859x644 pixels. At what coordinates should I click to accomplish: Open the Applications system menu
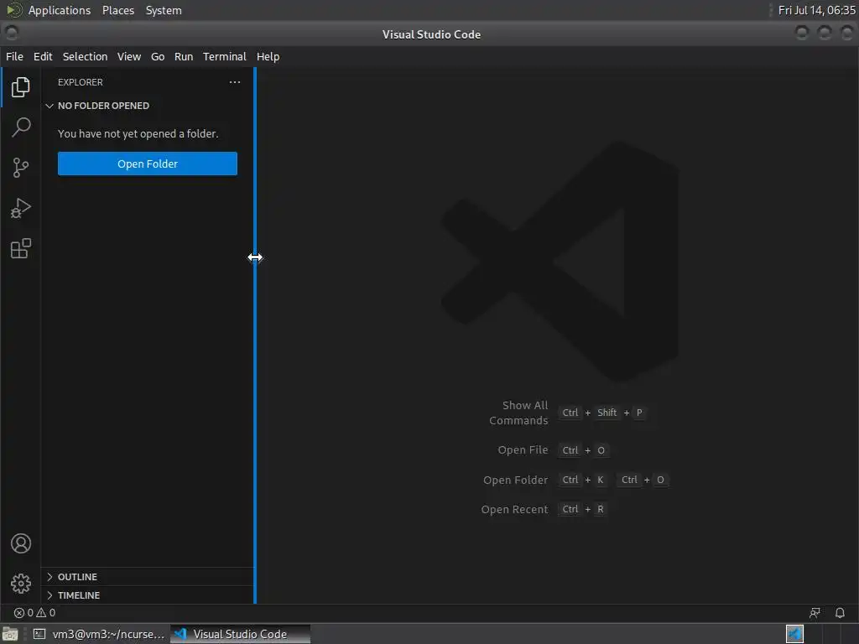(x=60, y=10)
